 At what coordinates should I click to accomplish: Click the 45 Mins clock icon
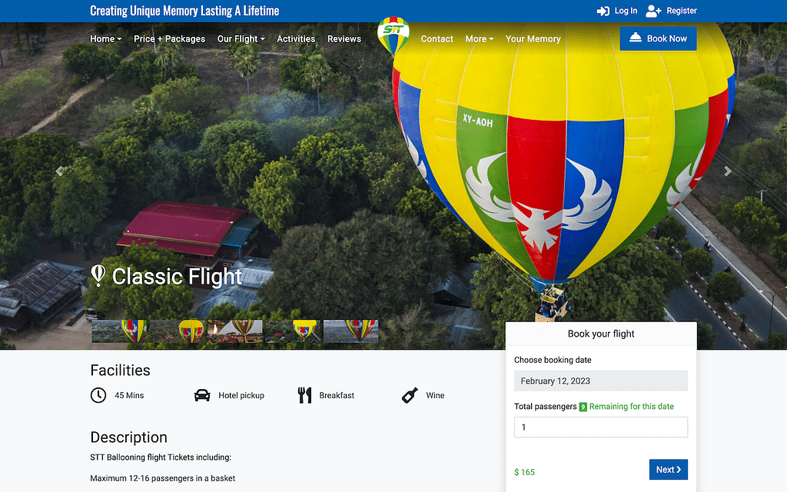pyautogui.click(x=98, y=395)
